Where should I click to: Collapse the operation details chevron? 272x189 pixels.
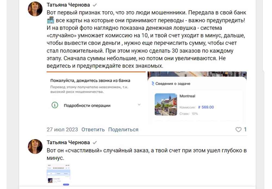coord(140,104)
